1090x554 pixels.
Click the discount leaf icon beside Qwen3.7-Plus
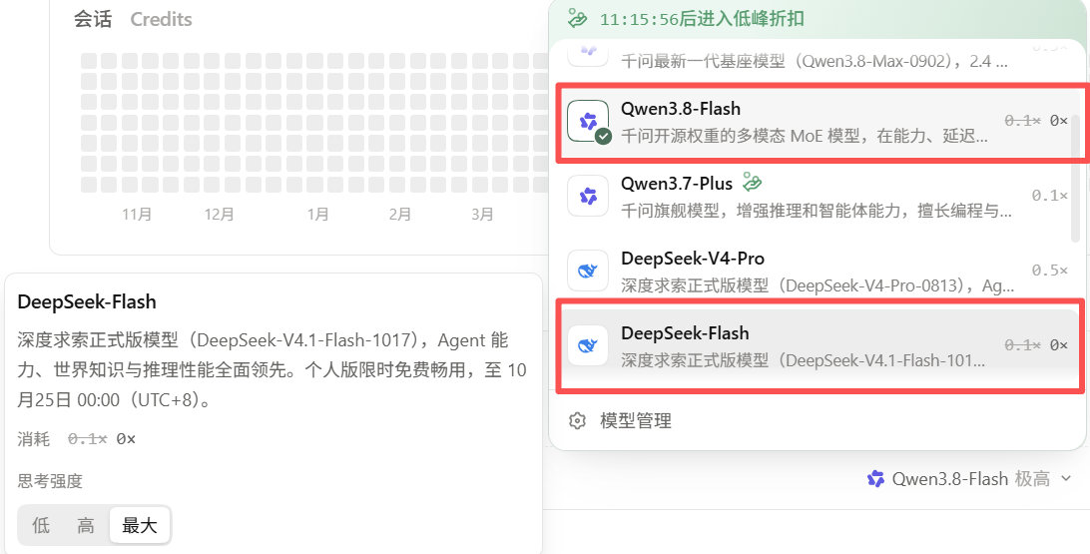tap(752, 183)
